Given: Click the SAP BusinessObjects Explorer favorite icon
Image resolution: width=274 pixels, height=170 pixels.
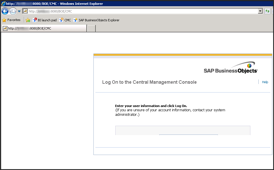Looking at the screenshot, I should pos(75,20).
